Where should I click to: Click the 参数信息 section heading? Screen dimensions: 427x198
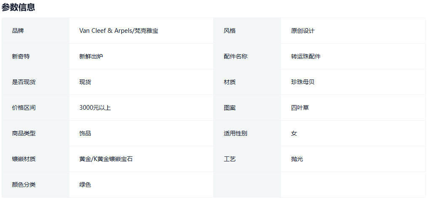coord(19,7)
